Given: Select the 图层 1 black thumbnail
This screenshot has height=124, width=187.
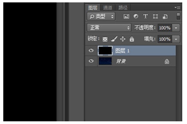Looking at the screenshot, I should click(105, 51).
